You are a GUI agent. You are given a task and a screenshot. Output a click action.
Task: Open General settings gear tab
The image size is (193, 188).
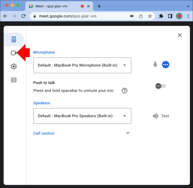14,66
